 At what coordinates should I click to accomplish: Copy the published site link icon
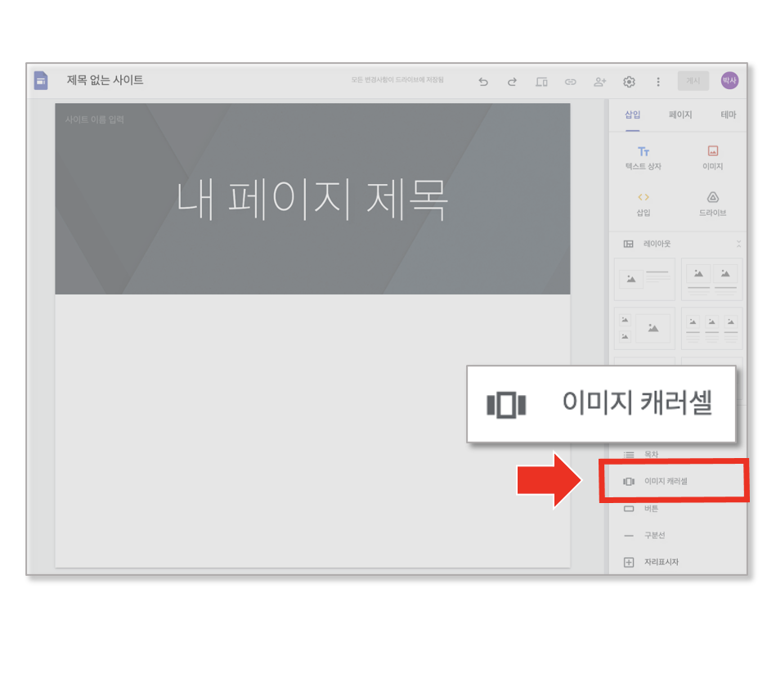pos(571,82)
